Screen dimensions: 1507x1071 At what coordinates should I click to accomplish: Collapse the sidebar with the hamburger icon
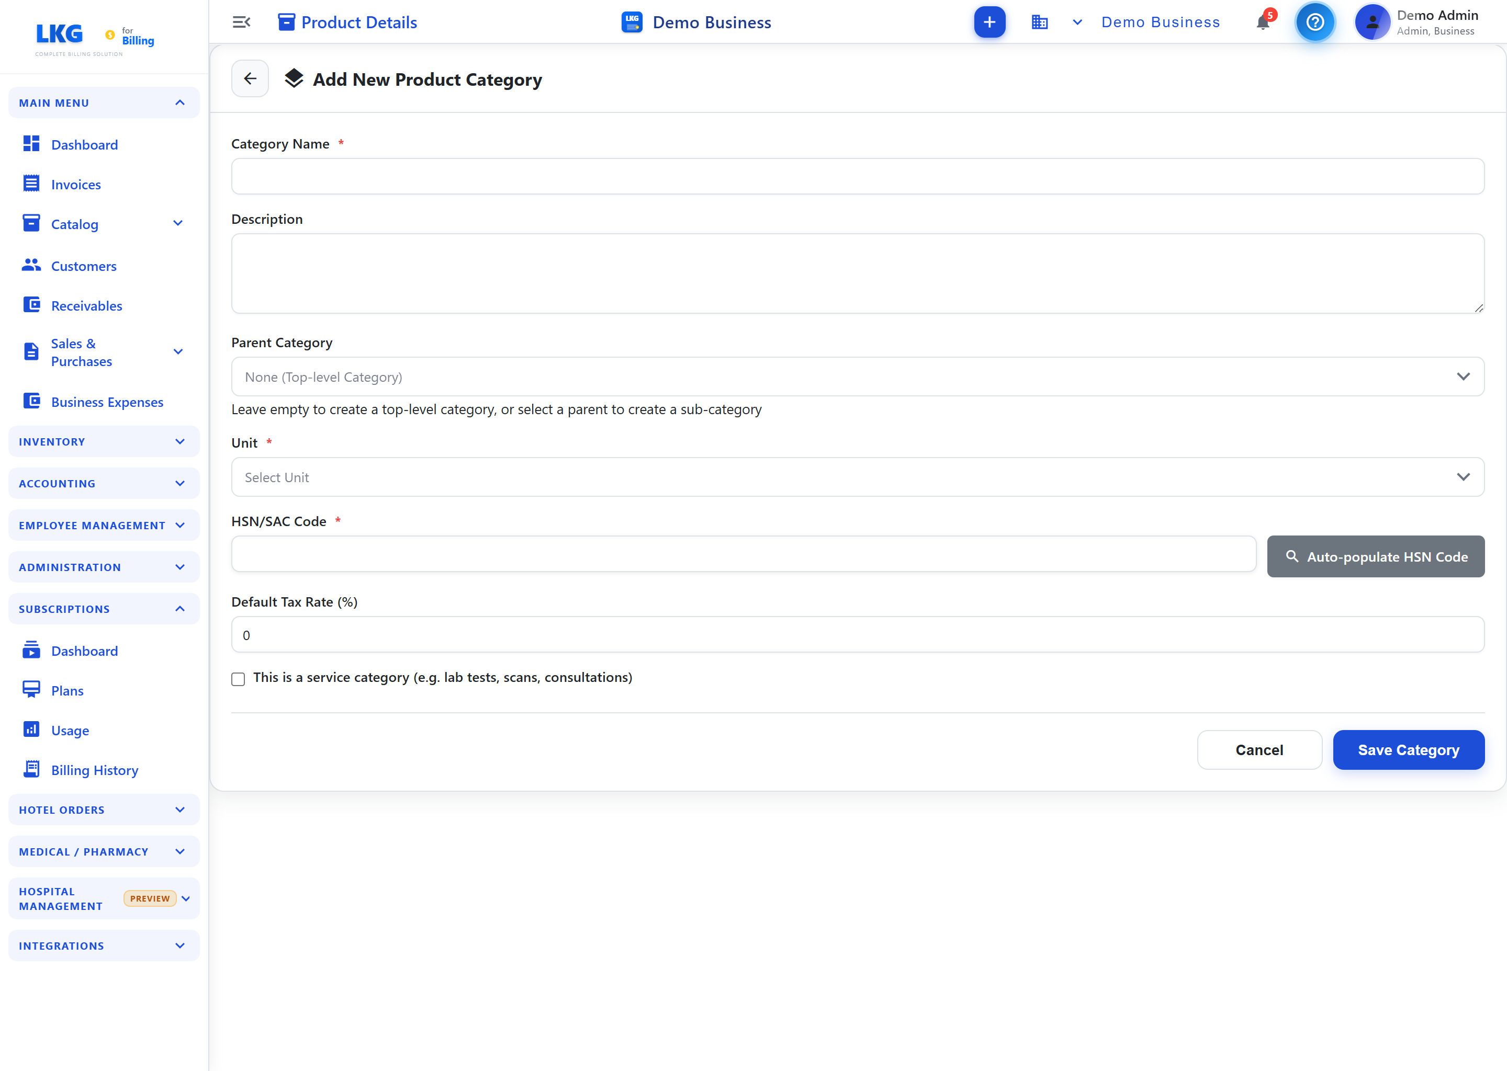[x=242, y=22]
